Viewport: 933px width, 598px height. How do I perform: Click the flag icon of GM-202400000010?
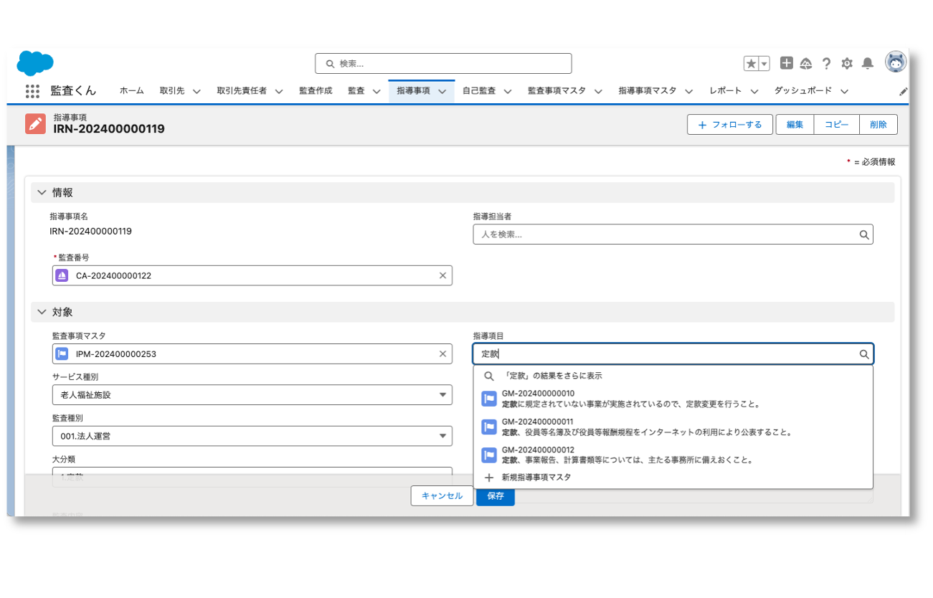click(489, 399)
